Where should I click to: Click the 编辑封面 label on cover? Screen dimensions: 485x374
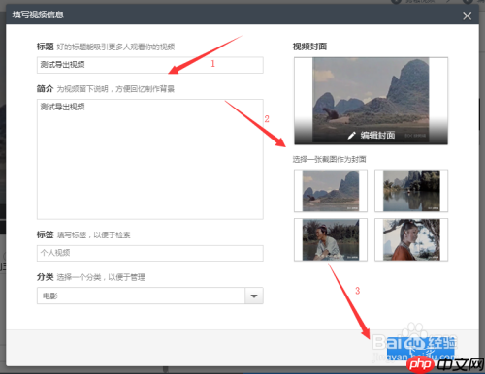[x=377, y=135]
